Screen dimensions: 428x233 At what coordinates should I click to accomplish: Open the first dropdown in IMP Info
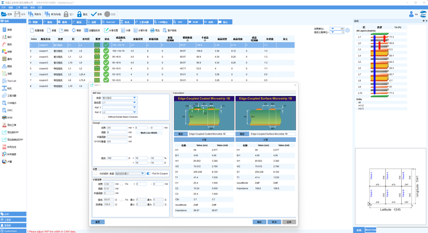(x=119, y=98)
